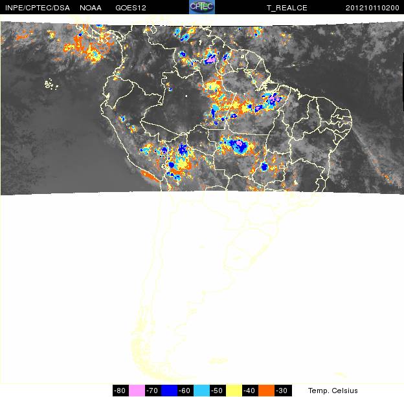
Task: Click the -40 legend label
Action: click(250, 391)
